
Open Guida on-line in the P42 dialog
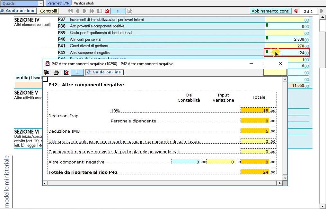[104, 72]
